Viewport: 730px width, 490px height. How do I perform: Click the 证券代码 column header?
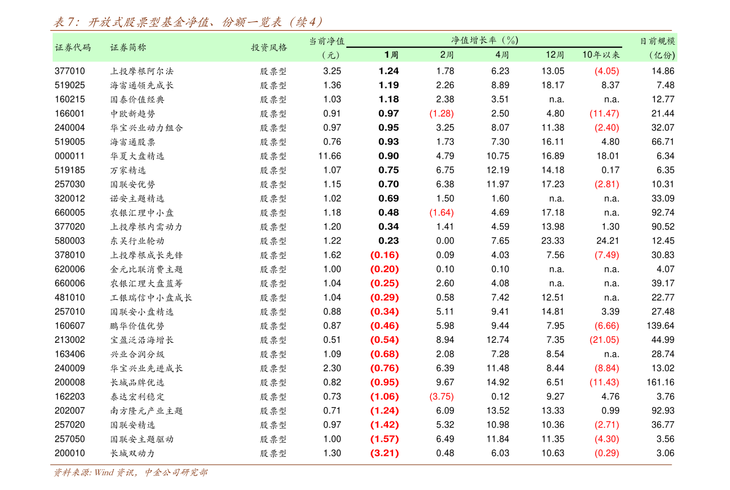pos(73,47)
